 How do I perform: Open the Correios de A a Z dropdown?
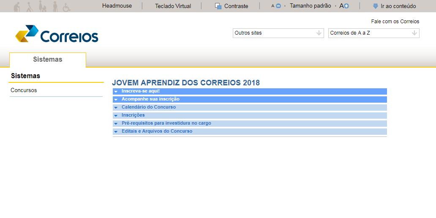point(374,33)
